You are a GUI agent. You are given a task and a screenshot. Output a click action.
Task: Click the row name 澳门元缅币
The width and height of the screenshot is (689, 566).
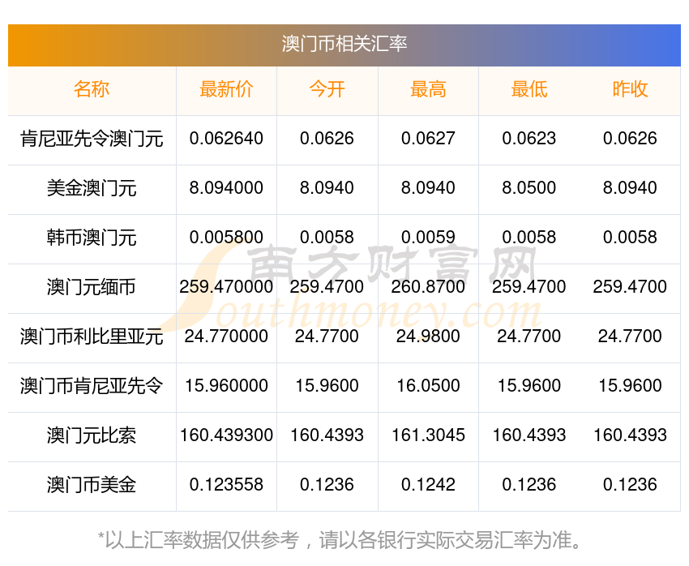92,287
